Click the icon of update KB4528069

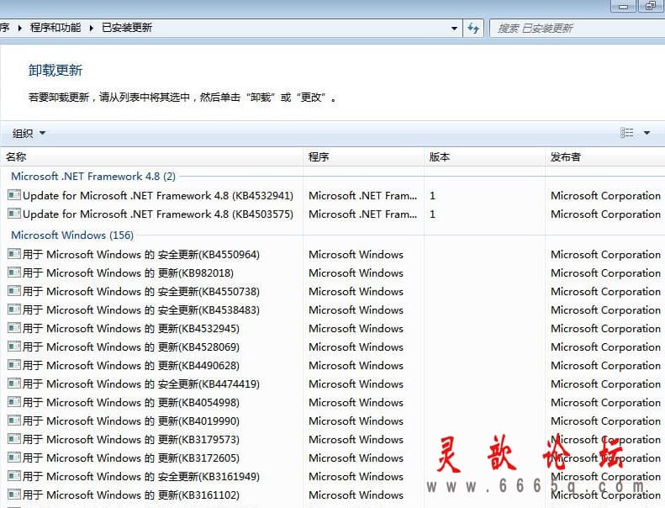(x=14, y=347)
